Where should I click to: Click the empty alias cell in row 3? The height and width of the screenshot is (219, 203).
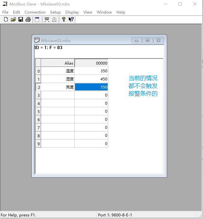58,95
